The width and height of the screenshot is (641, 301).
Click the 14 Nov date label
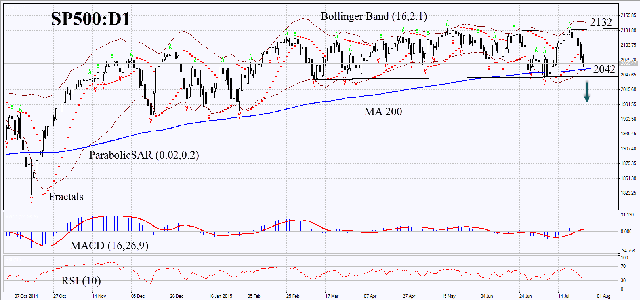(x=99, y=296)
